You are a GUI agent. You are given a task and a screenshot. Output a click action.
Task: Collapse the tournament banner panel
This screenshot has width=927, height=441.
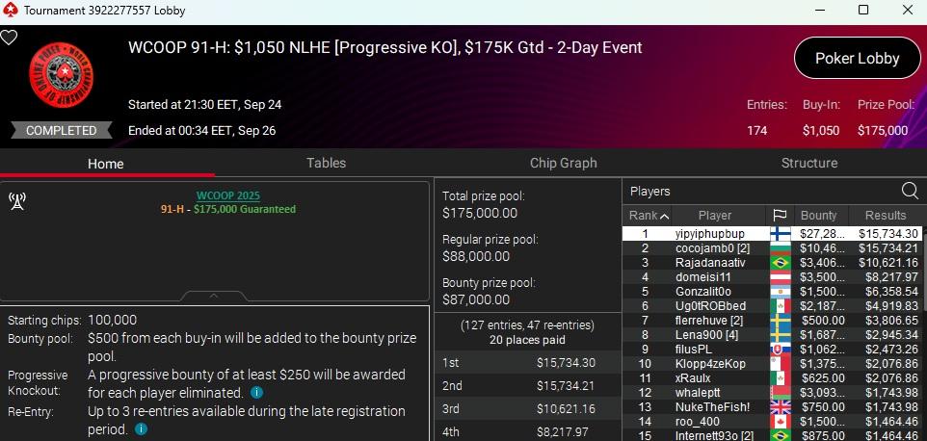point(214,296)
